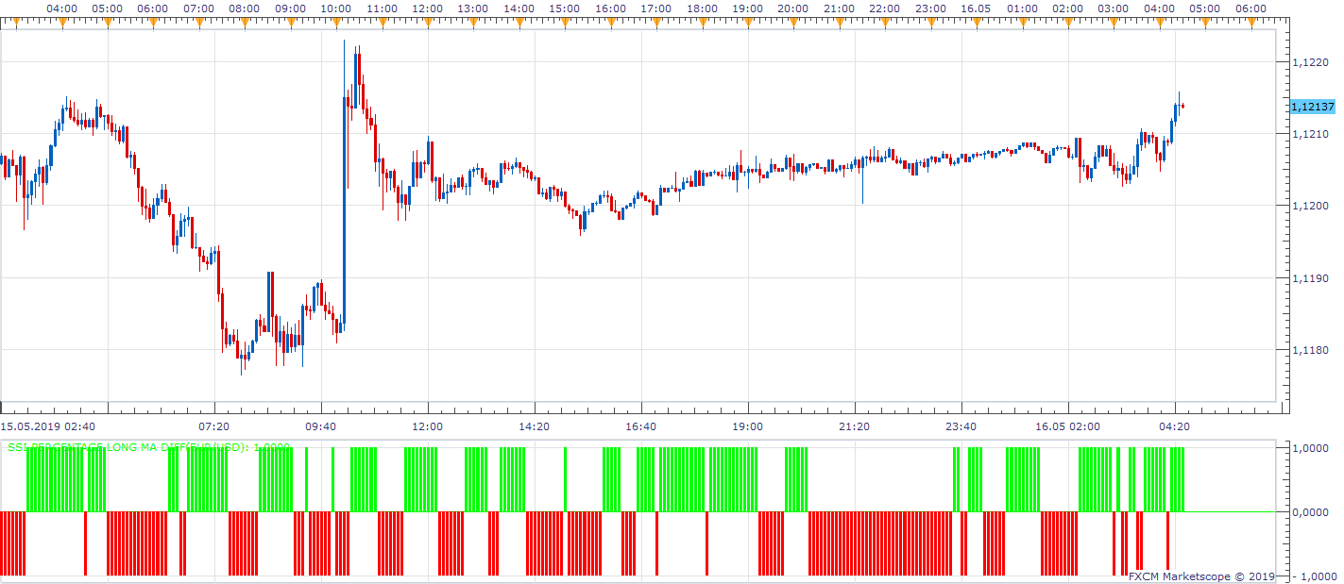
Task: Select the 23:40 bottom axis time
Action: [961, 426]
